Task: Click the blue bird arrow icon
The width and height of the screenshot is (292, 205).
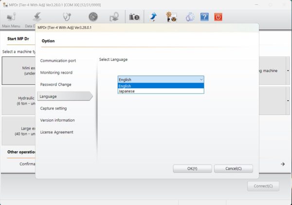Action: [153, 17]
